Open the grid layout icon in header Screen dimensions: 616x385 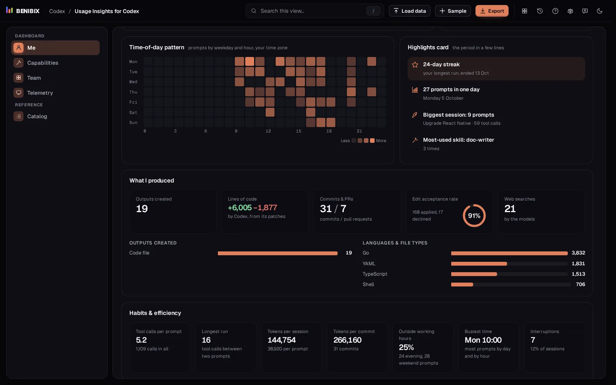[x=524, y=11]
